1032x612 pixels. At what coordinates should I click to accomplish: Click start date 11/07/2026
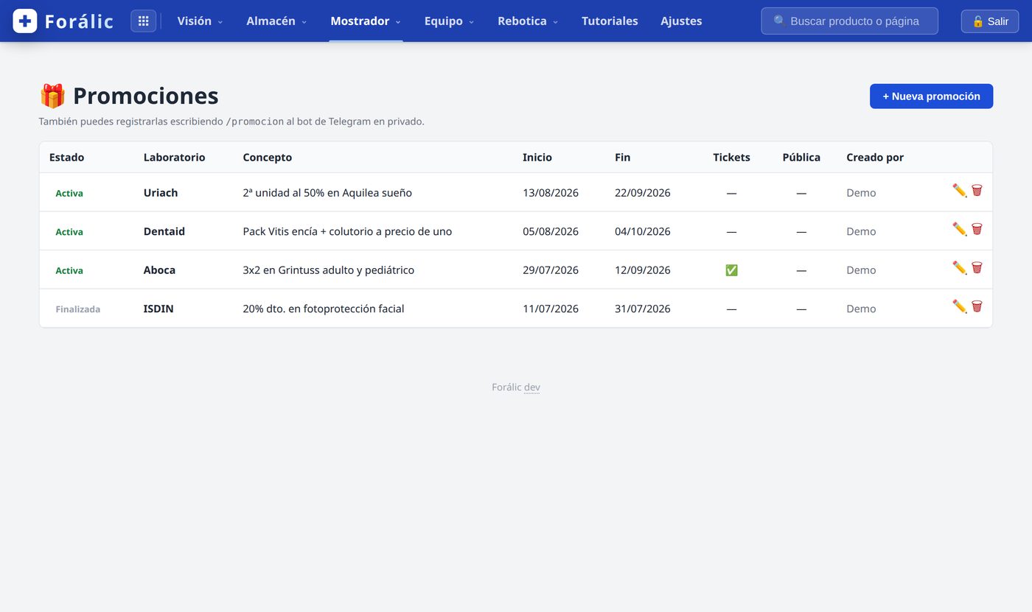coord(551,309)
